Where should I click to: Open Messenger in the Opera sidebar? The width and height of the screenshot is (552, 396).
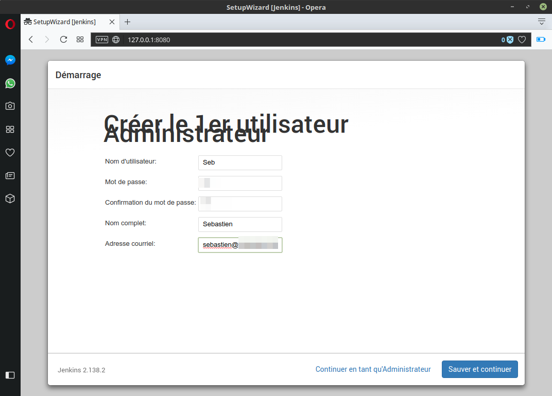[10, 60]
